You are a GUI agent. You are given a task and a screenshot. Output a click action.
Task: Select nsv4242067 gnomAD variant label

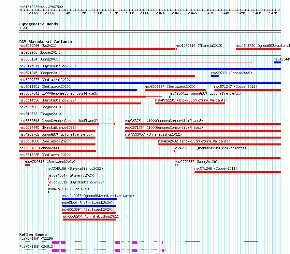pos(98,196)
